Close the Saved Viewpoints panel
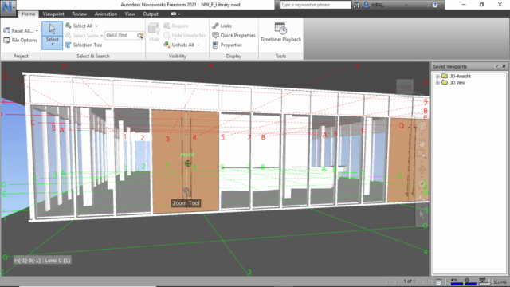Screen dimensions: 510x287 (x=504, y=66)
